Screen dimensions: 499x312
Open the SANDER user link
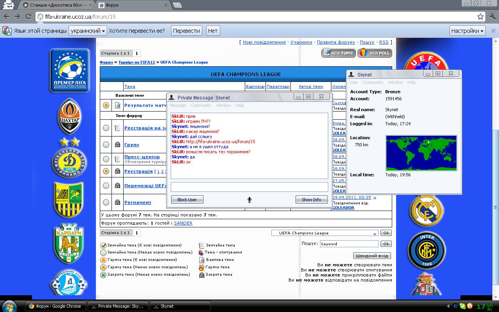[x=183, y=223]
